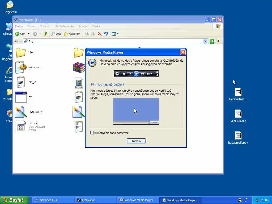Open the Yardım menu
272x204 pixels.
click(96, 26)
